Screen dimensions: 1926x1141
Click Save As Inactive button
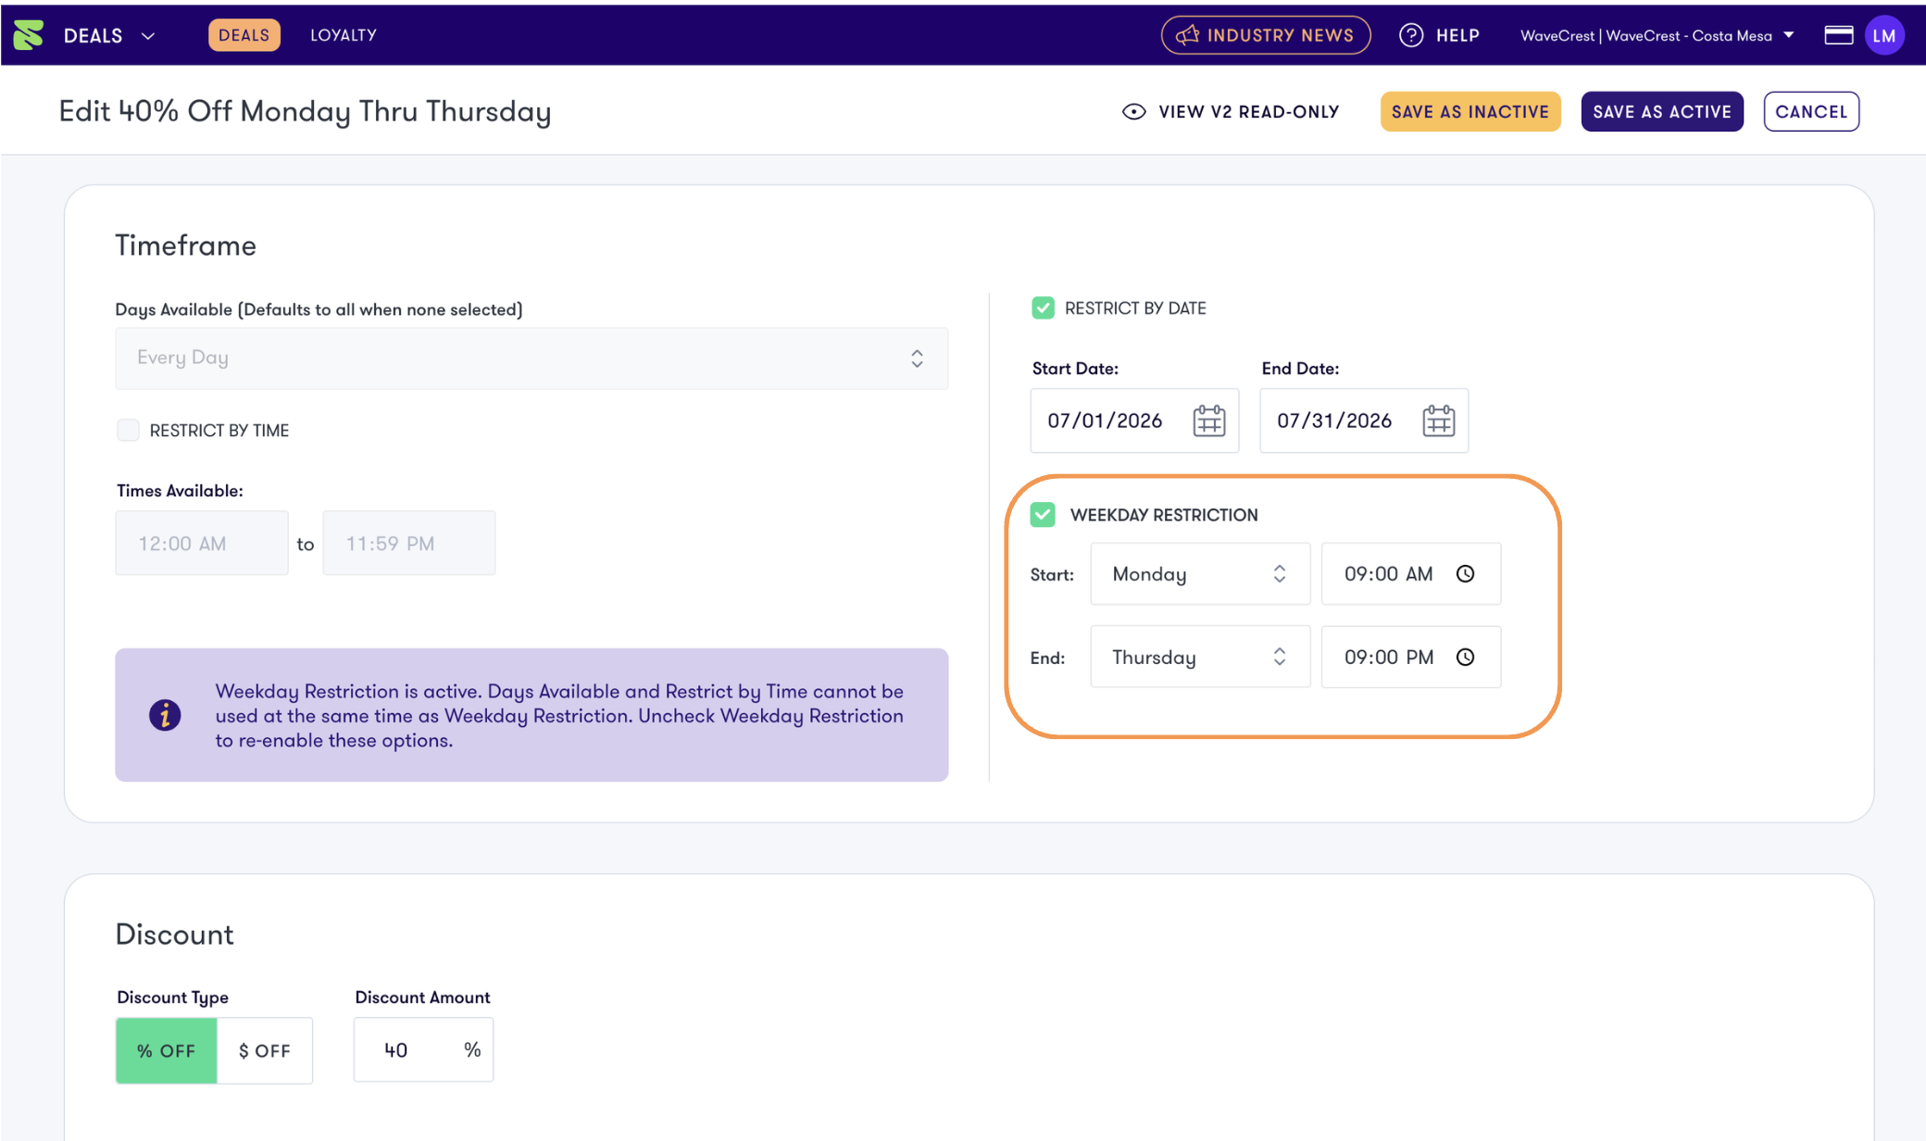point(1470,111)
